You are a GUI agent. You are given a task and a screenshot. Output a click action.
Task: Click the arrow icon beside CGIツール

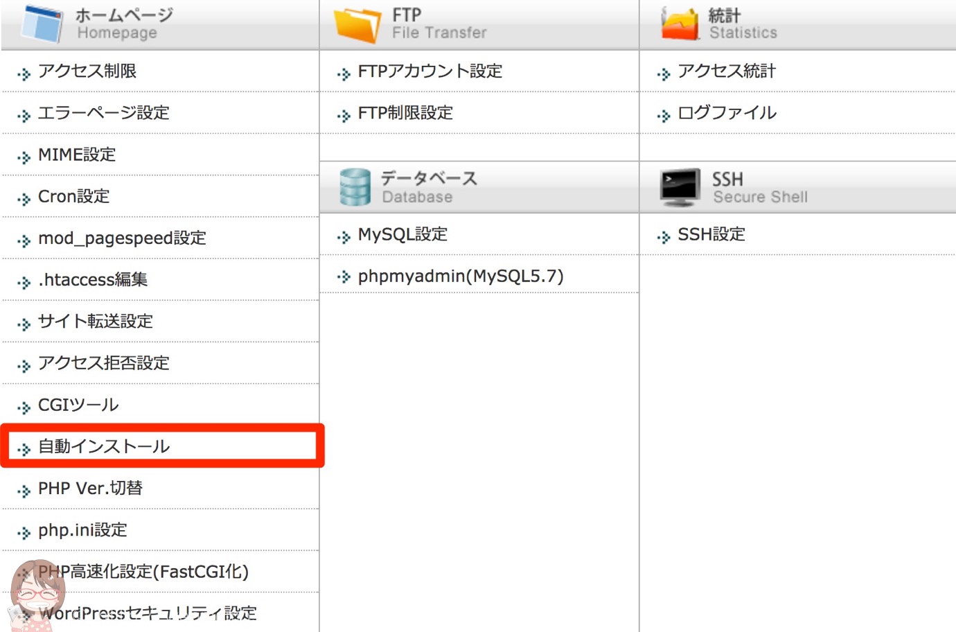pos(24,407)
